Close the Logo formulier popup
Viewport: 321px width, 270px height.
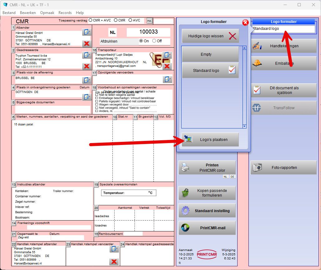pyautogui.click(x=245, y=22)
